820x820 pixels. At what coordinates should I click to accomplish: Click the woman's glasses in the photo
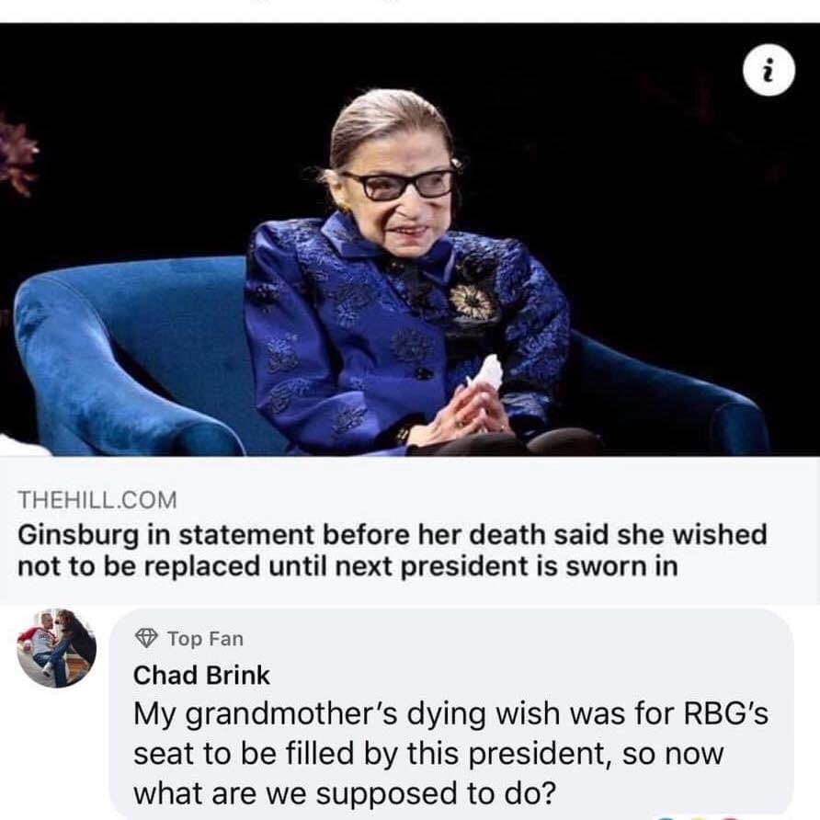[x=397, y=185]
